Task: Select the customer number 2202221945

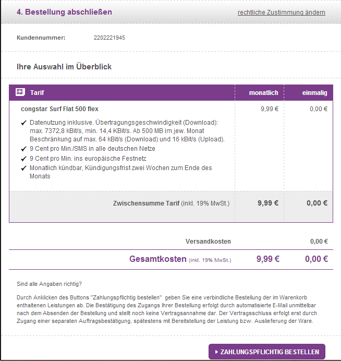Action: coord(109,38)
